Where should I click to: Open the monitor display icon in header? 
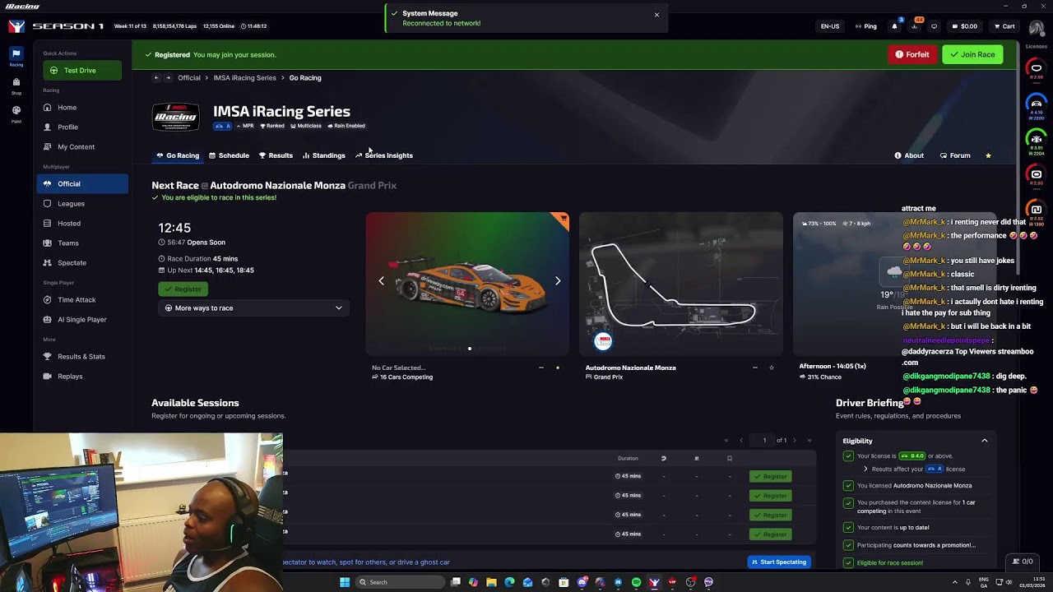pos(934,26)
